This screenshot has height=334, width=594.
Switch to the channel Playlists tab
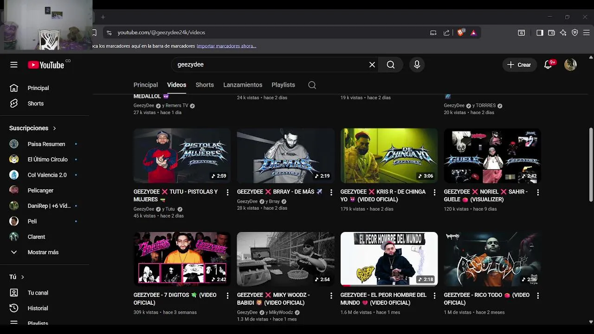283,85
